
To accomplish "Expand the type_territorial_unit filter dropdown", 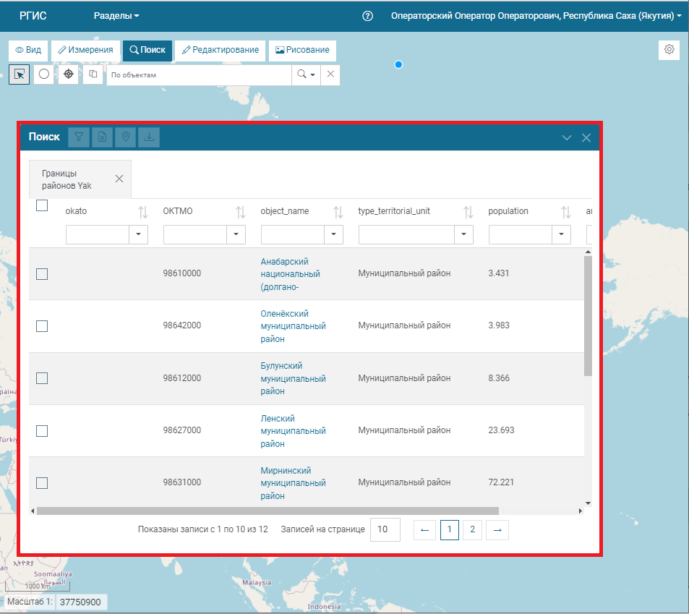I will pos(464,234).
